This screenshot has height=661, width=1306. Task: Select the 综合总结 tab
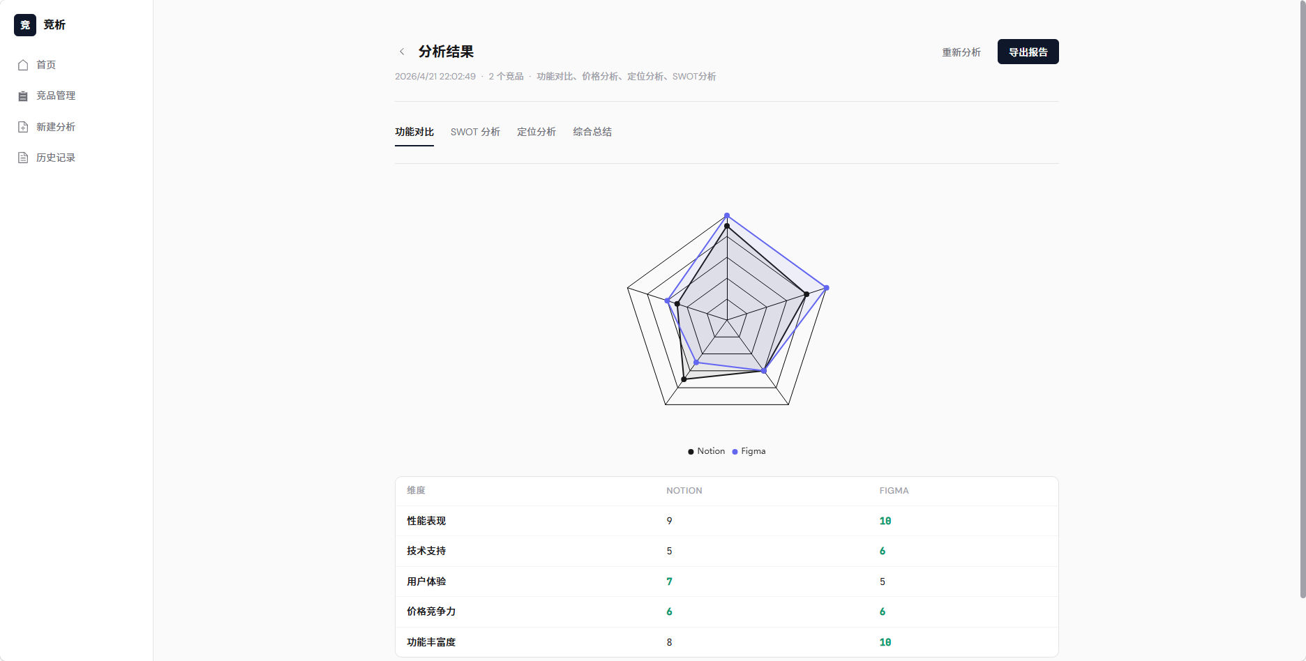(x=592, y=132)
